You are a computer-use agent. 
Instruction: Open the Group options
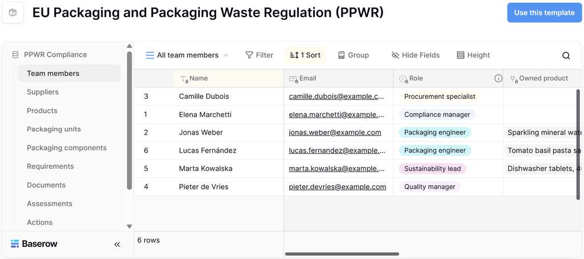coord(353,55)
